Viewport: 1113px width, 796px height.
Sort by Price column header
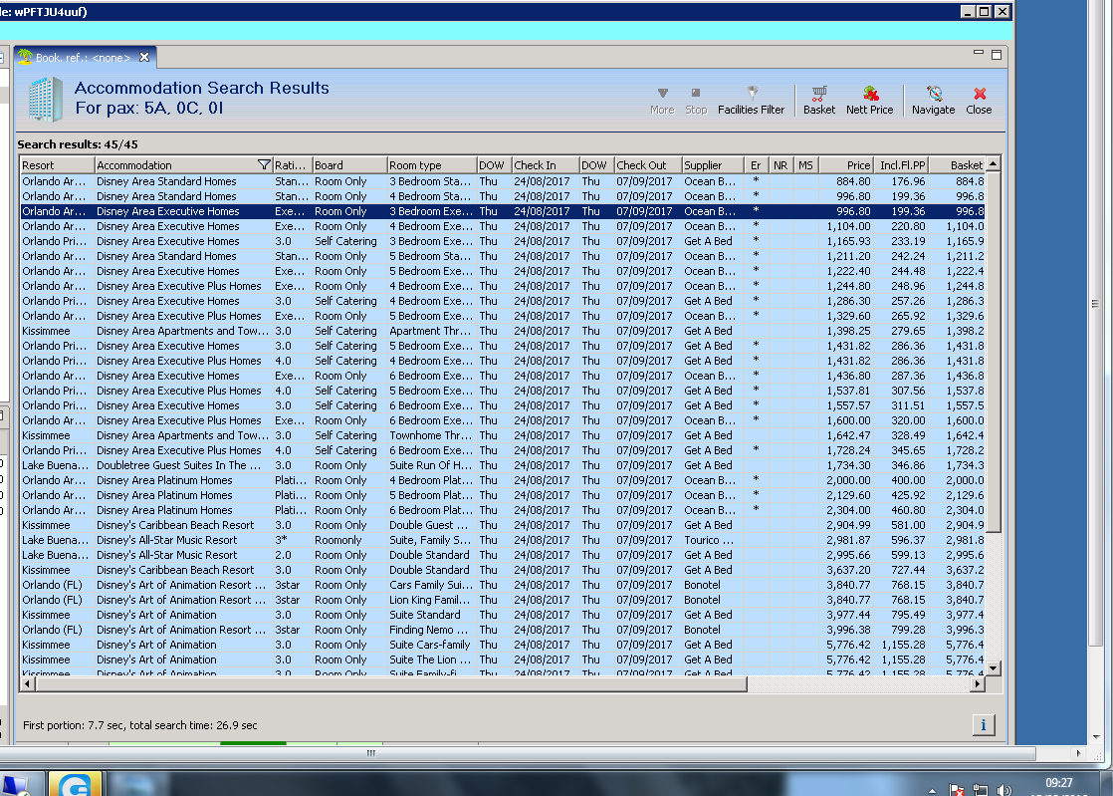[x=847, y=164]
